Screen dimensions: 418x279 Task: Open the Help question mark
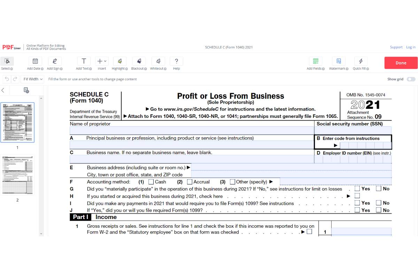pos(177,61)
